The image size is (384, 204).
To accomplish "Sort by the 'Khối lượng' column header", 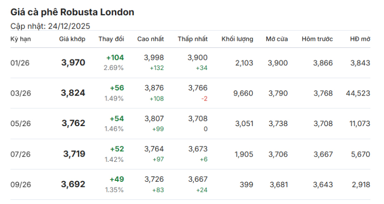I will click(237, 39).
